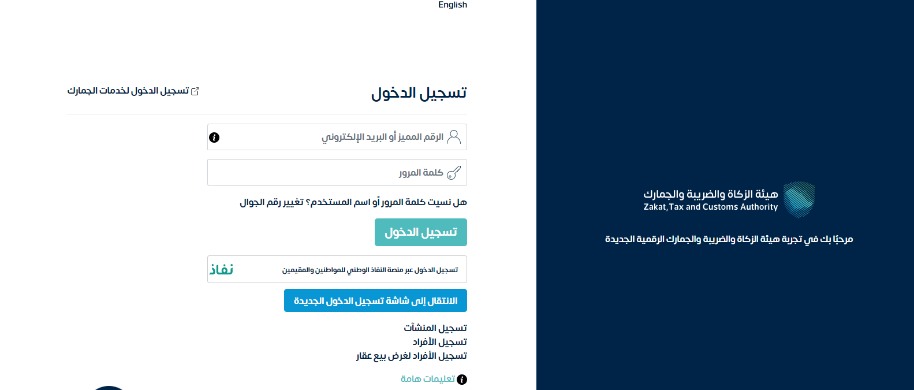Go to the new login screen (blue button)
Screen dimensions: 914x390
click(375, 300)
